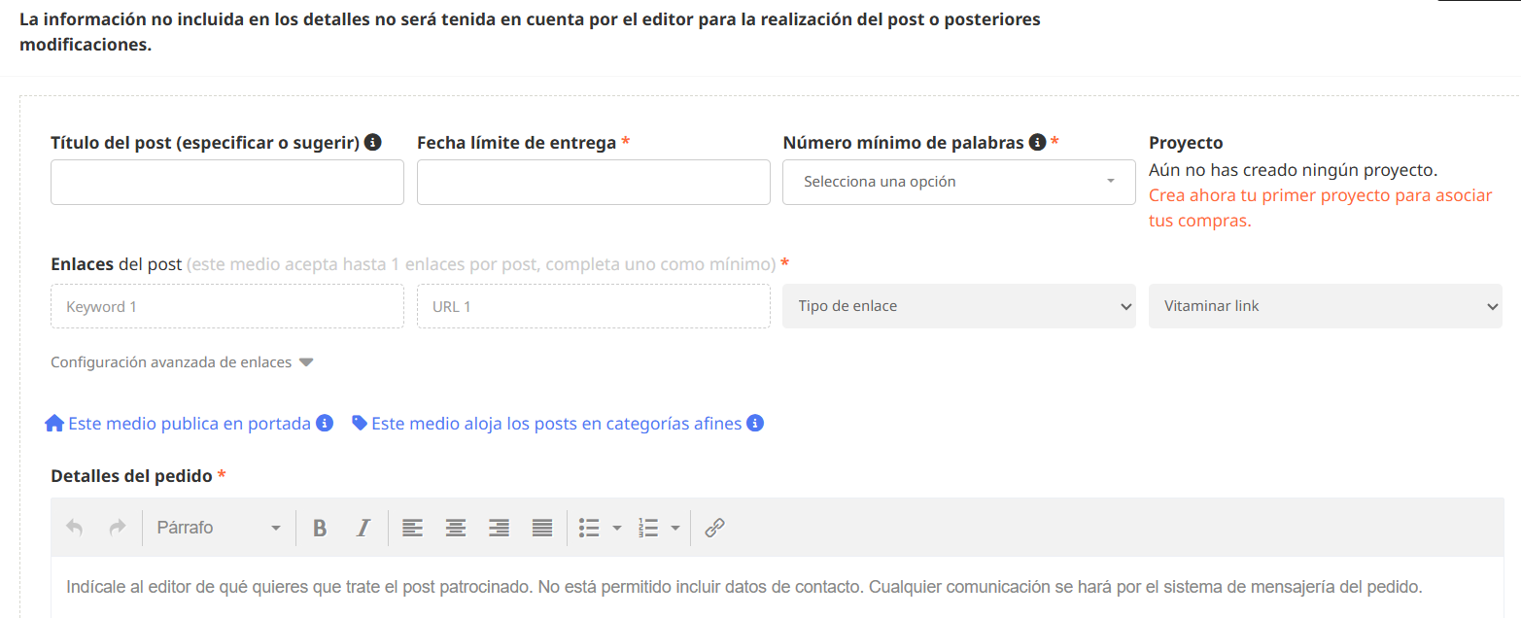Click the info icon next to Número mínimo de palabras
The width and height of the screenshot is (1521, 618).
point(1036,142)
